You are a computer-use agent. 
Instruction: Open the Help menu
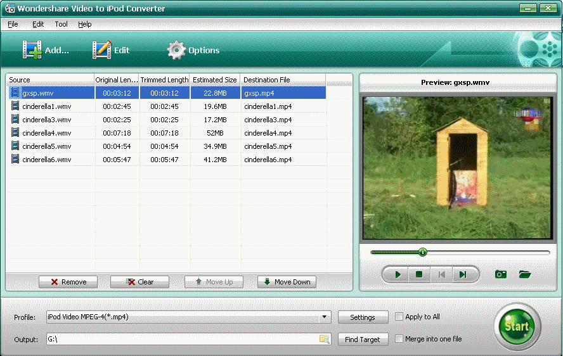(85, 24)
